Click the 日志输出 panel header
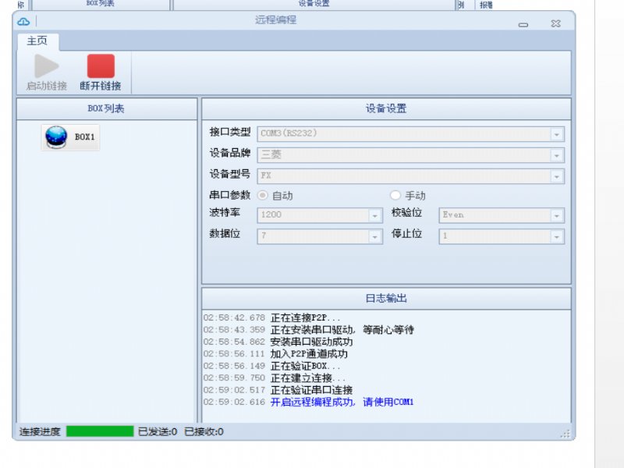This screenshot has height=468, width=624. (386, 298)
